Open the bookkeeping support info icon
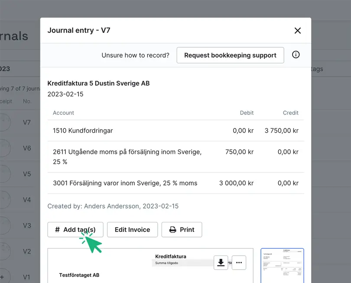Viewport: 351px width, 283px height. [x=296, y=55]
